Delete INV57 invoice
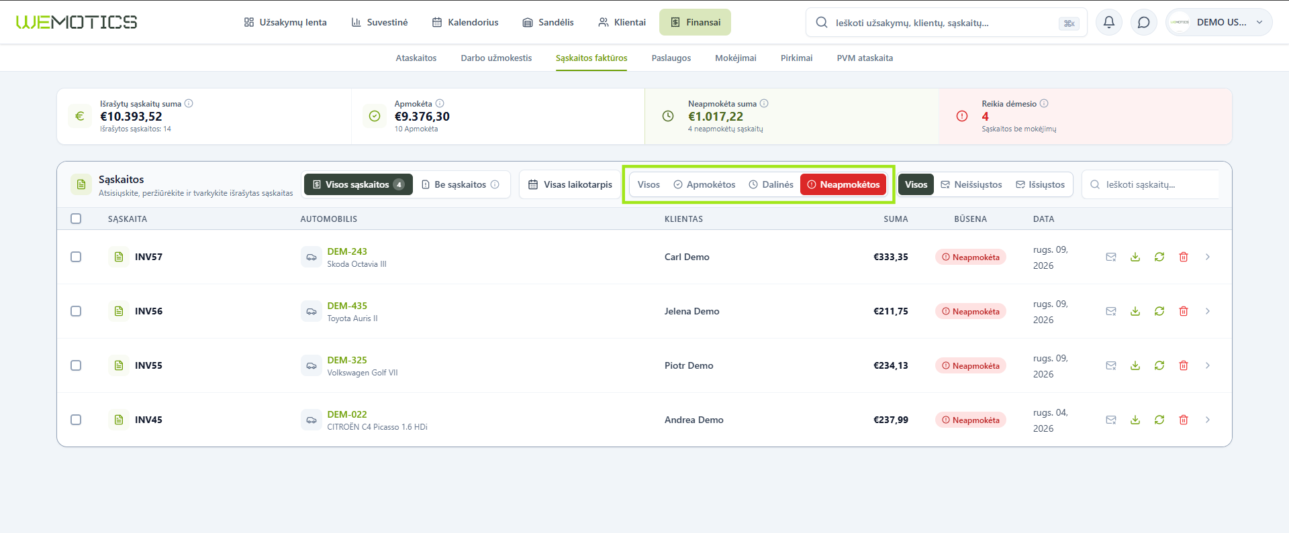Image resolution: width=1289 pixels, height=533 pixels. coord(1184,257)
